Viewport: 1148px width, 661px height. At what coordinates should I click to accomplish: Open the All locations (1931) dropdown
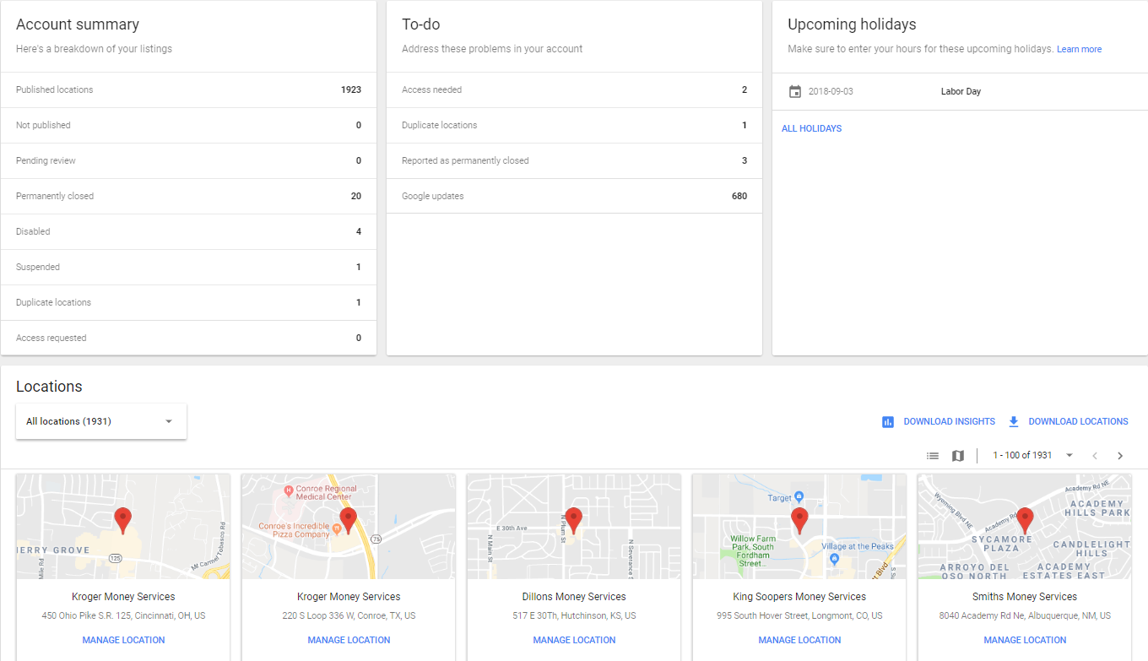101,421
